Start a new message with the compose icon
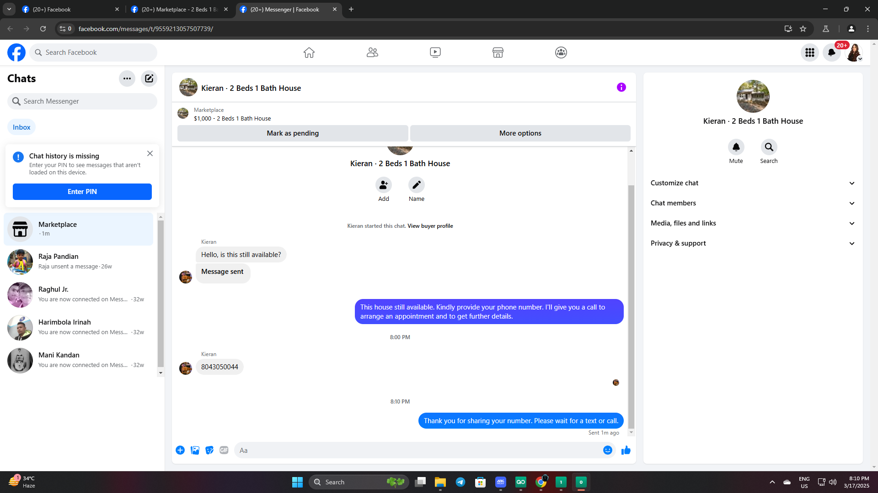 [149, 79]
